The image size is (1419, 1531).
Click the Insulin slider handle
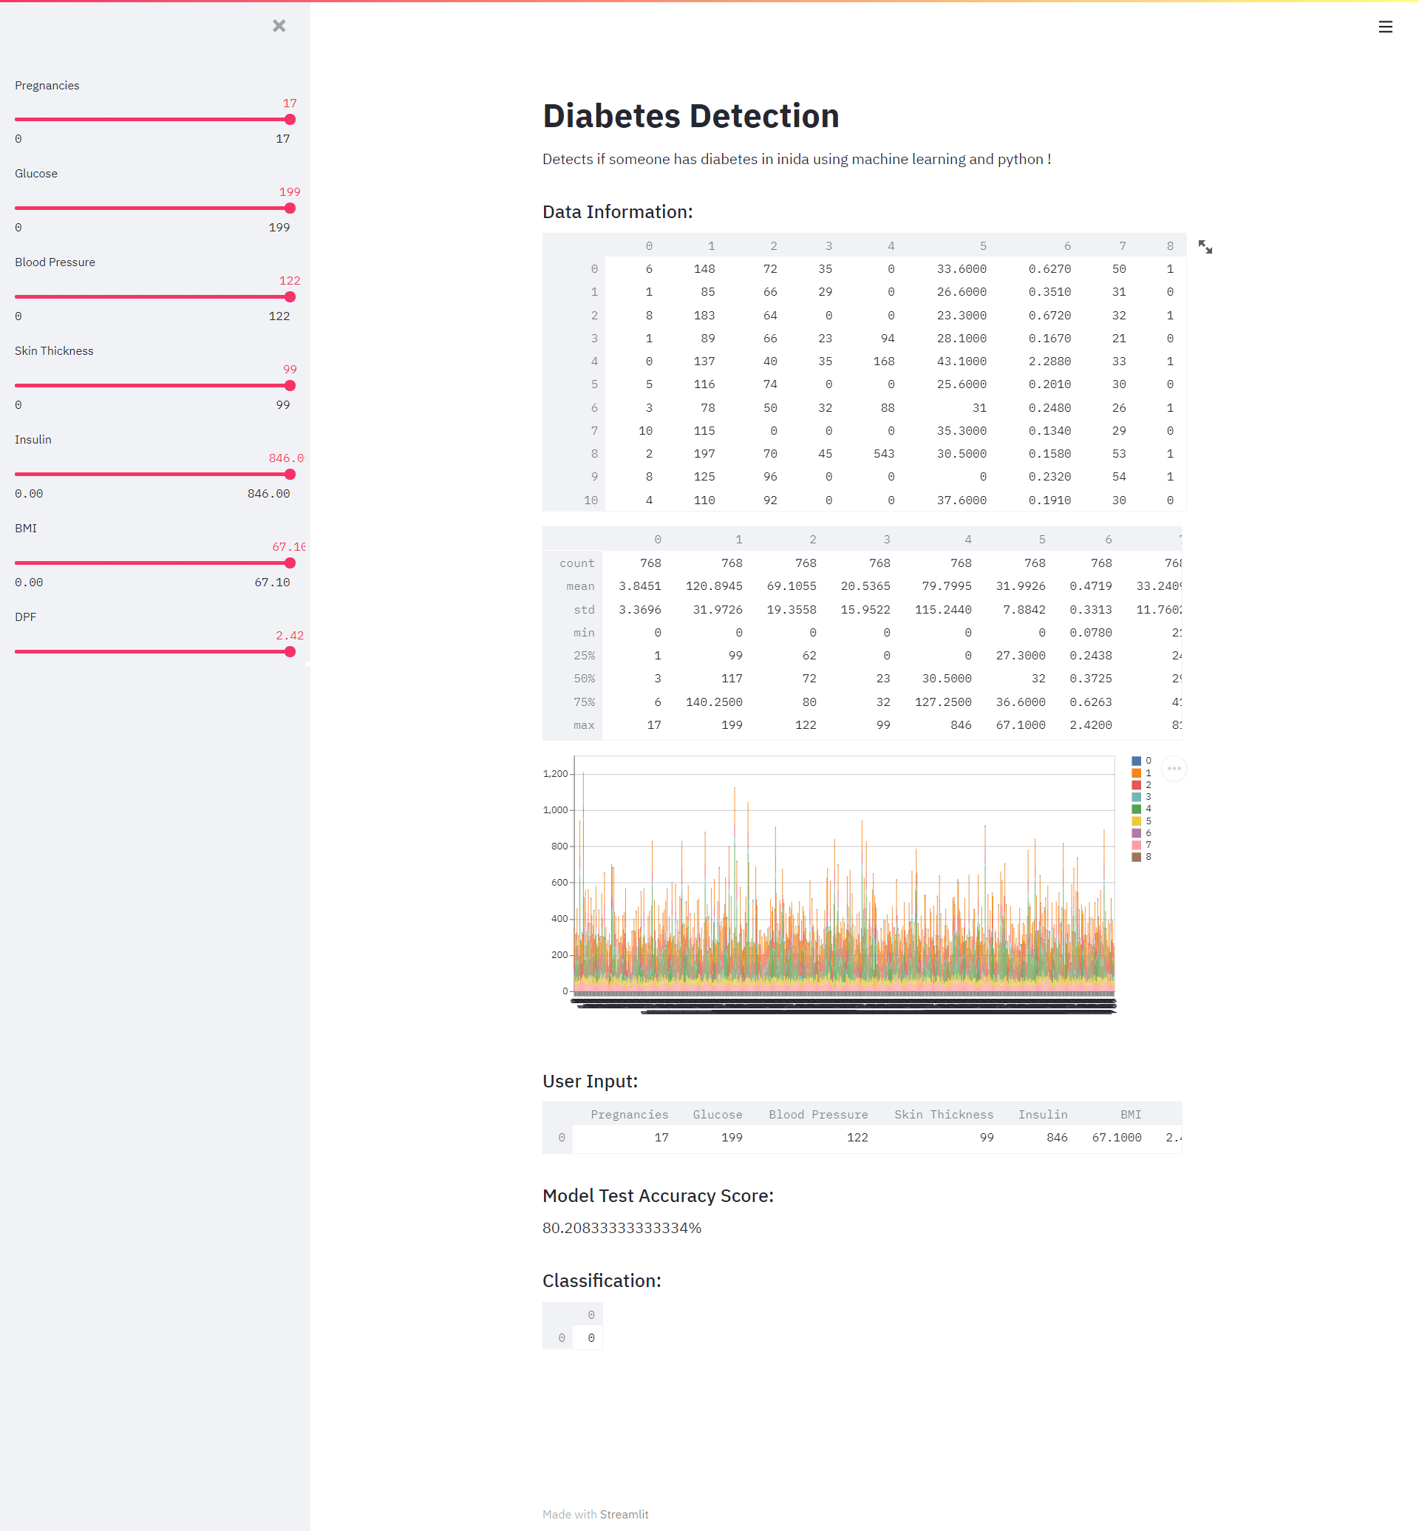[290, 474]
